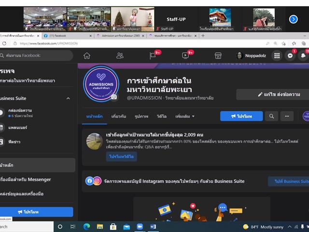Open the three-dots more options button

point(287,116)
